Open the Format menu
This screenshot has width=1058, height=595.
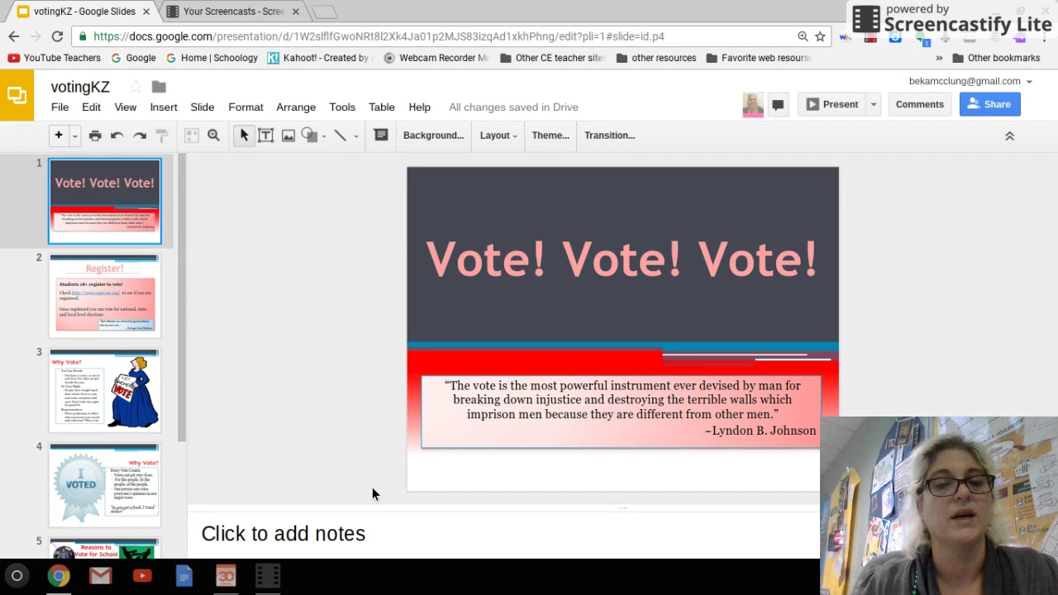[x=245, y=107]
